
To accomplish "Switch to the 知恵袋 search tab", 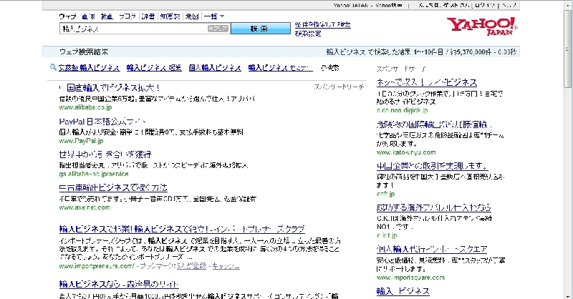I will pyautogui.click(x=170, y=16).
